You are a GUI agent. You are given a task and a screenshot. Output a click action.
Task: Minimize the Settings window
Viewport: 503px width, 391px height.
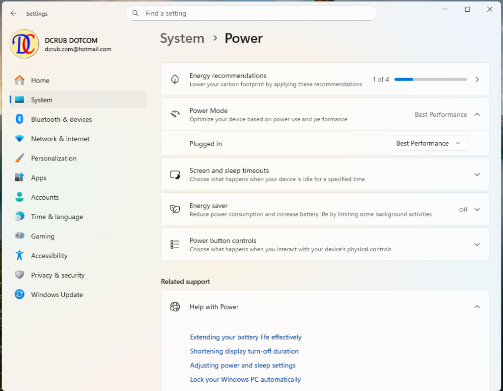click(x=445, y=9)
